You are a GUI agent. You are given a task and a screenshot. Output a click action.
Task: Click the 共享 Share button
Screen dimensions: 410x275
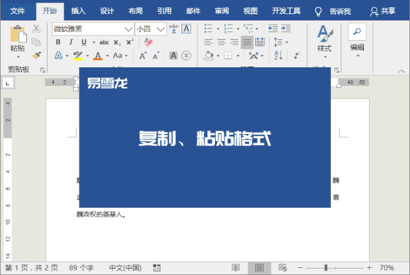[382, 12]
